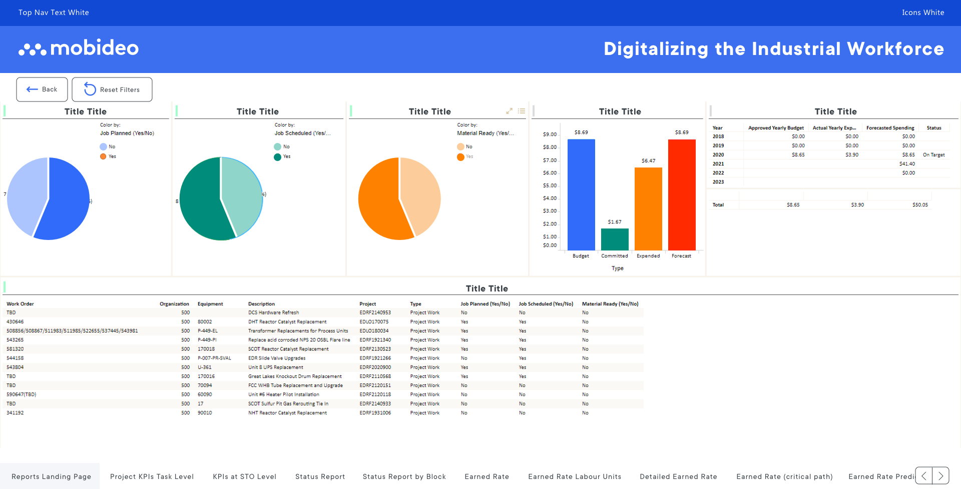This screenshot has height=489, width=961.
Task: Open the Color by Job Planned dropdown
Action: tap(127, 133)
